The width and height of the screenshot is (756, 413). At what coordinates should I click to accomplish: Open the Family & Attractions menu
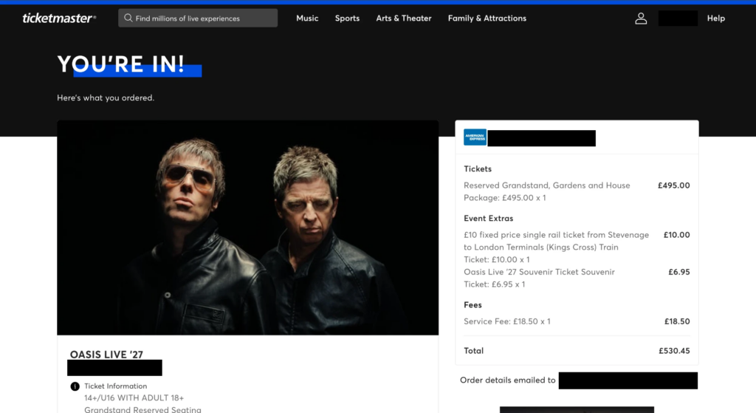(487, 18)
